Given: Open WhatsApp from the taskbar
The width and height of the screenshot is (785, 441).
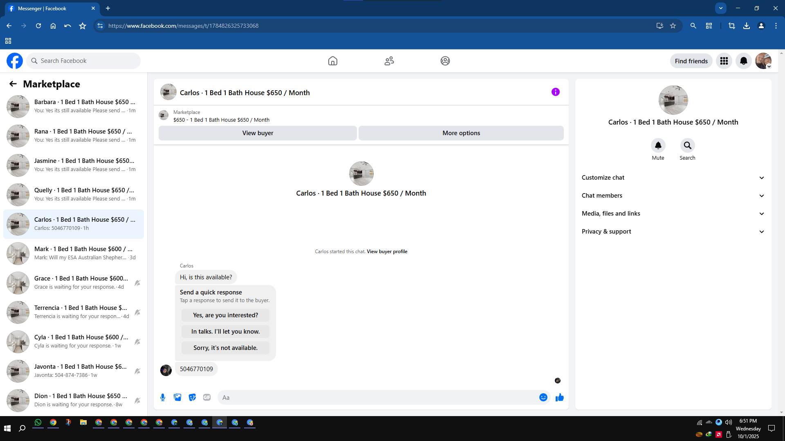Looking at the screenshot, I should 38,423.
